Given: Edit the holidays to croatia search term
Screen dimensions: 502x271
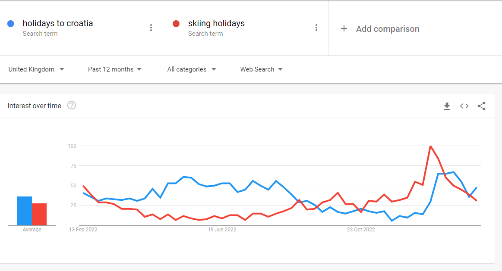Looking at the screenshot, I should coord(58,23).
